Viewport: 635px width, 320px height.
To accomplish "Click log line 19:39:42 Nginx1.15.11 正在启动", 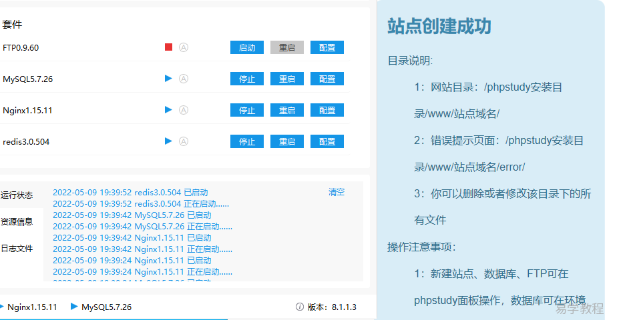I will point(142,249).
